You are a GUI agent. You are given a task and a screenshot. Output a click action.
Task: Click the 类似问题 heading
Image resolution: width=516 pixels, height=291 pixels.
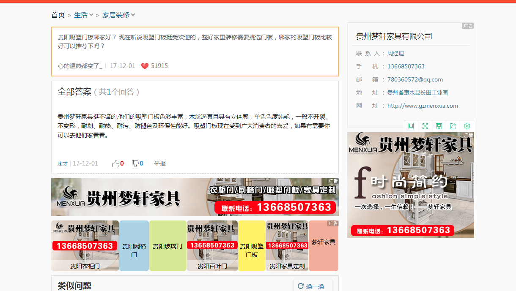coord(74,286)
